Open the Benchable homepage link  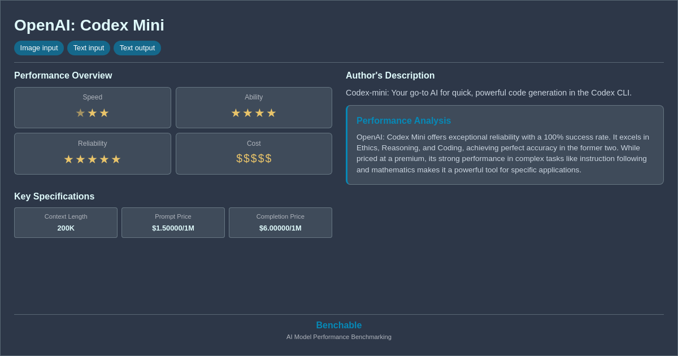[x=338, y=325]
